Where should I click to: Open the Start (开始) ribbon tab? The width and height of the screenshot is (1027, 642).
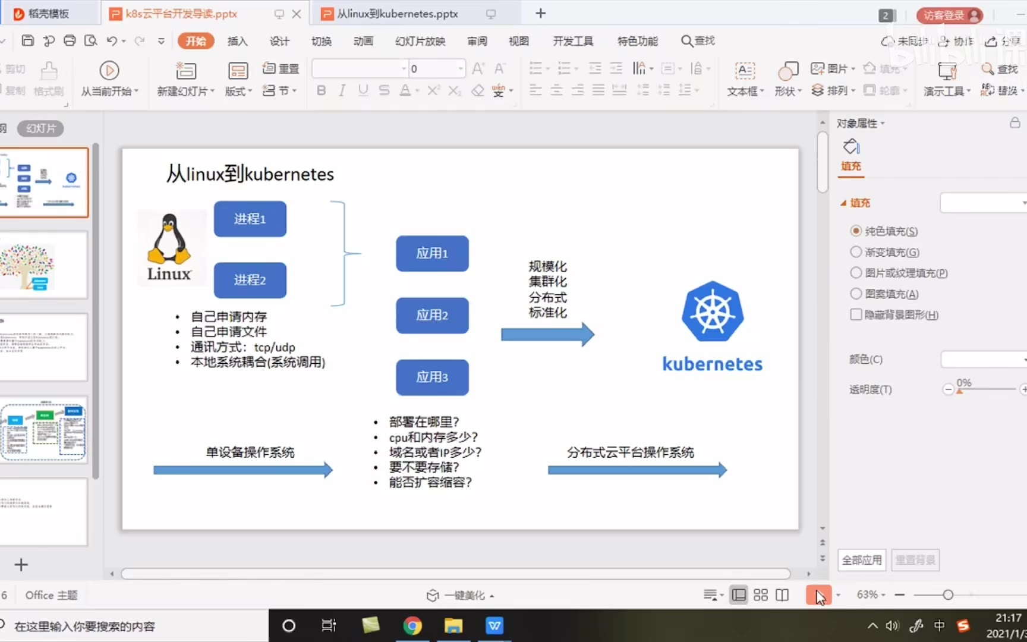[x=196, y=40]
